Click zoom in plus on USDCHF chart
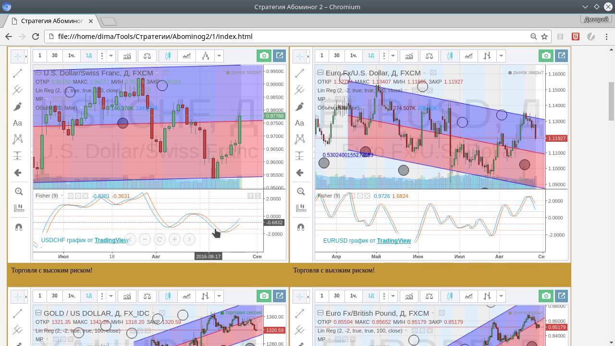 point(174,239)
